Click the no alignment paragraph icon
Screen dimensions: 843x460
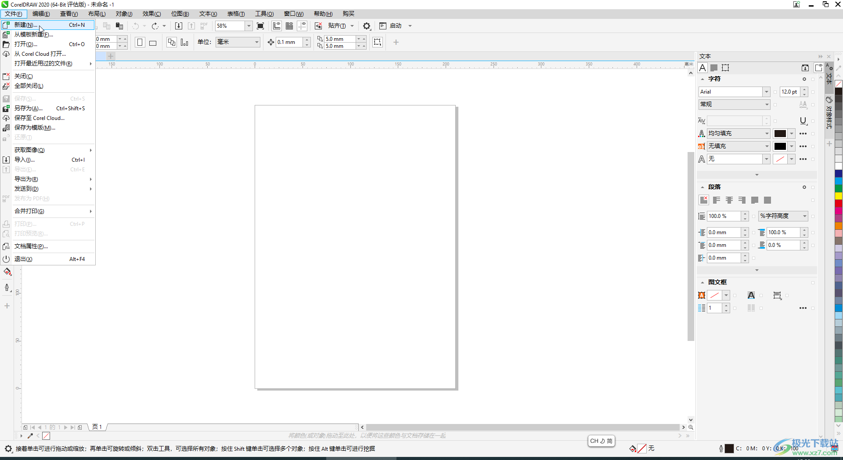click(704, 200)
